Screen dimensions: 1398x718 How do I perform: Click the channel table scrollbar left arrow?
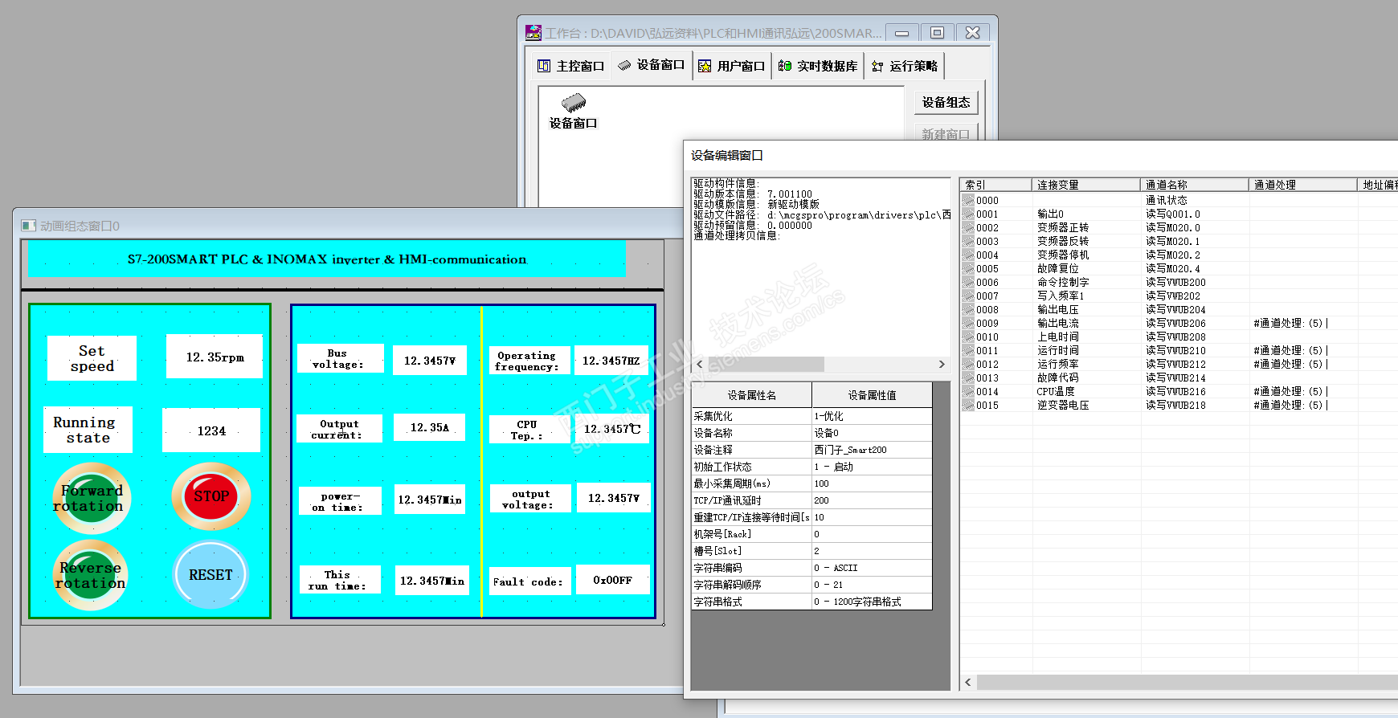tap(968, 682)
